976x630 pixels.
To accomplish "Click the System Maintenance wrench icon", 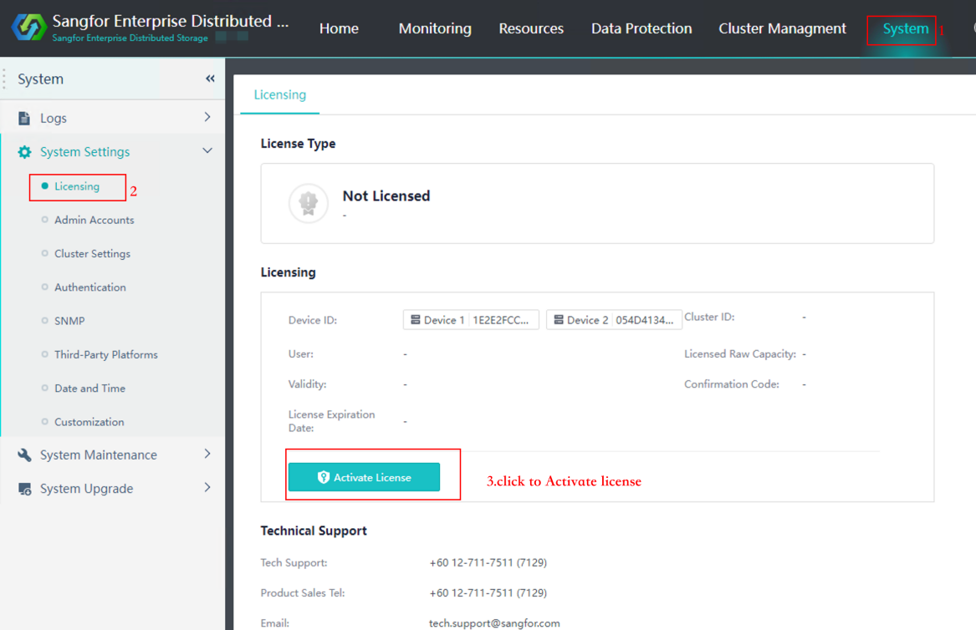I will coord(24,455).
